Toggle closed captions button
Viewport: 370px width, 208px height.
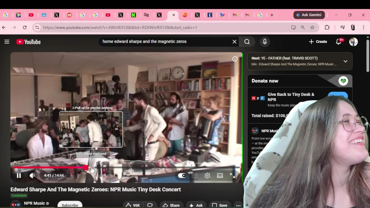[x=195, y=175]
